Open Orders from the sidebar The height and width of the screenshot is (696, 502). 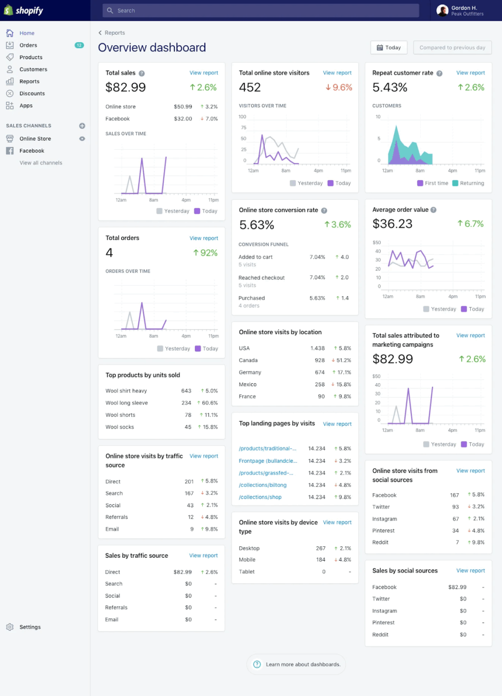[28, 45]
